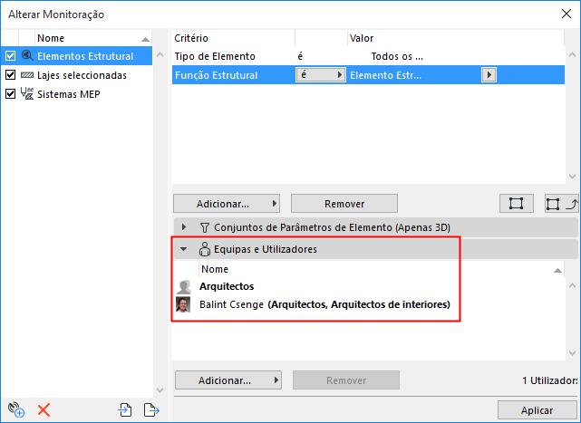Open the 'é' operator dropdown

click(322, 75)
